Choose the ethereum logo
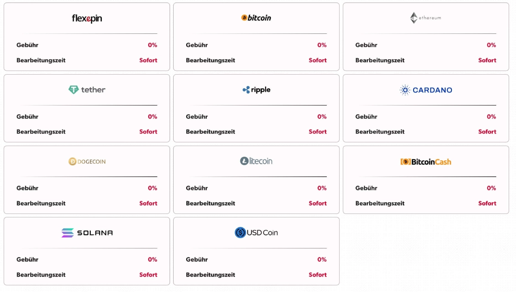This screenshot has width=516, height=292. 426,18
